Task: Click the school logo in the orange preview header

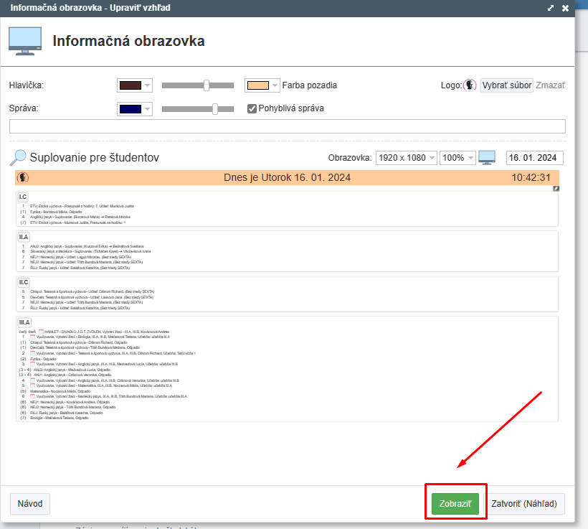Action: coord(23,177)
